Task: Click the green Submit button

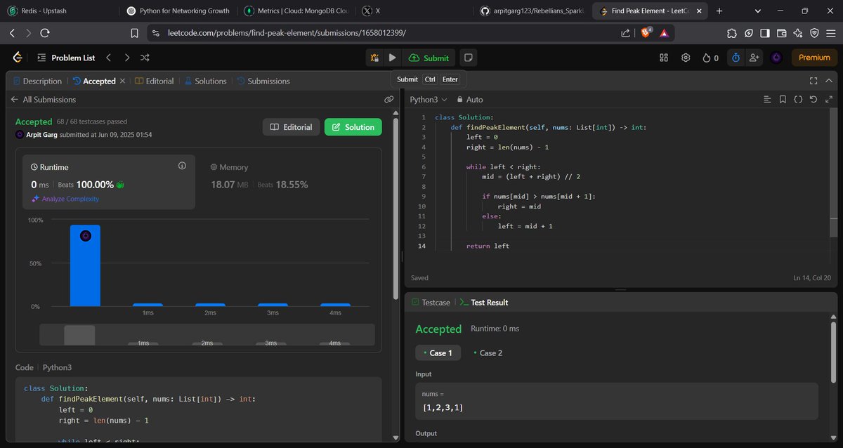Action: pyautogui.click(x=429, y=58)
